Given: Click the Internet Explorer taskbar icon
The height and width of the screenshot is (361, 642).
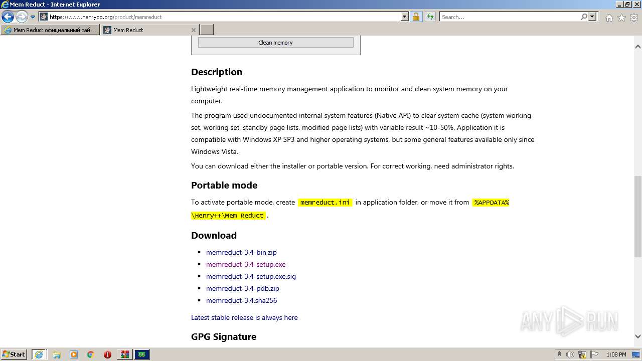Looking at the screenshot, I should (39, 354).
